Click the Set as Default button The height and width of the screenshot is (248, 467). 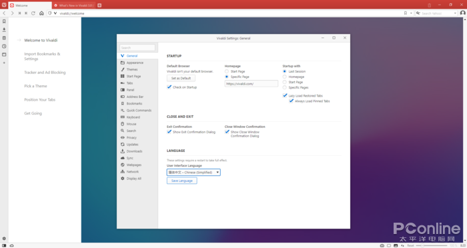pos(181,78)
